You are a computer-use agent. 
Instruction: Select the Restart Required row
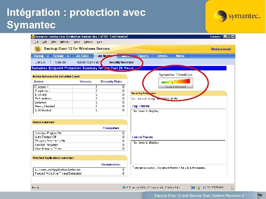pyautogui.click(x=79, y=145)
